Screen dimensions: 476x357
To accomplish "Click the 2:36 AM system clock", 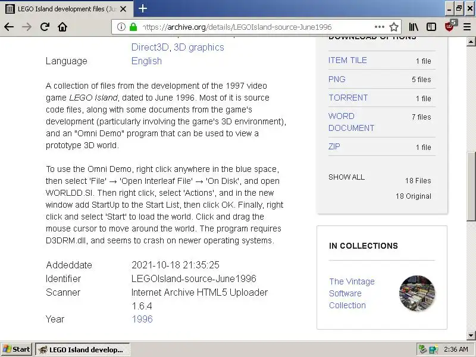I will coord(456,349).
